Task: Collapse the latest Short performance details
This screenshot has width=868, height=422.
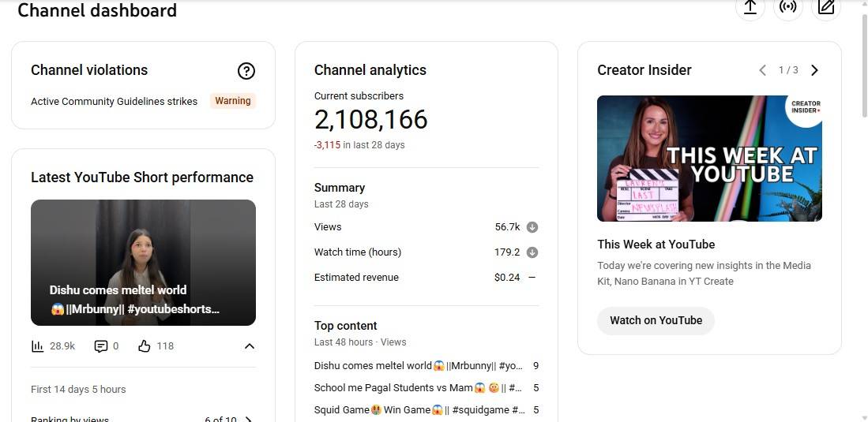Action: [x=249, y=346]
